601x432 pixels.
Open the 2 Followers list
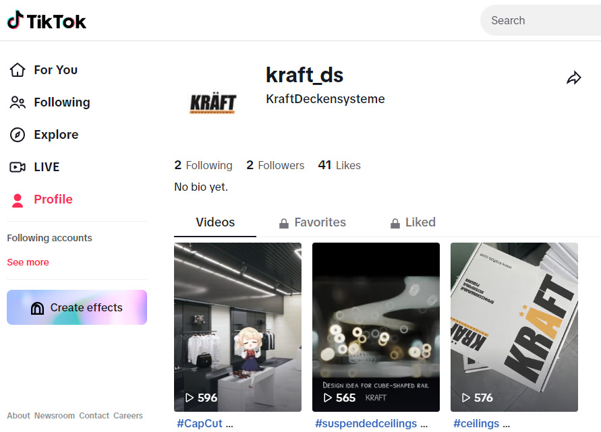(275, 165)
